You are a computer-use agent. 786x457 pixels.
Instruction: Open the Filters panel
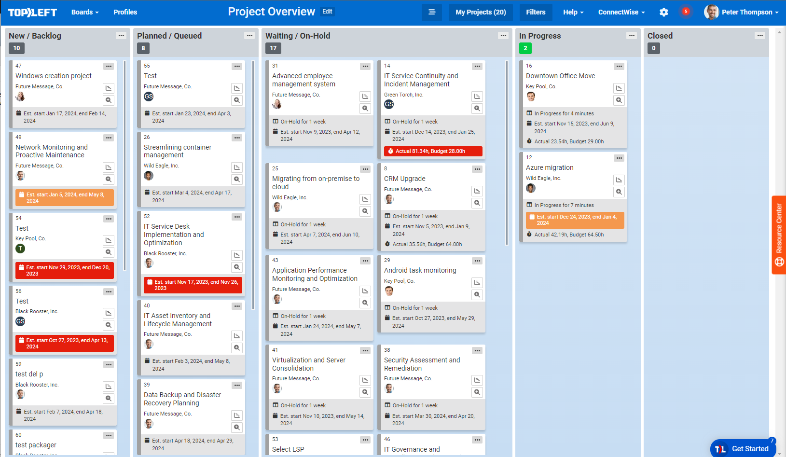coord(536,12)
